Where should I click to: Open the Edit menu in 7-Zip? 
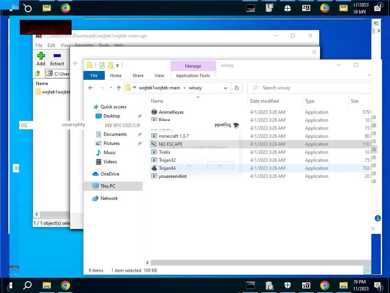pyautogui.click(x=51, y=45)
